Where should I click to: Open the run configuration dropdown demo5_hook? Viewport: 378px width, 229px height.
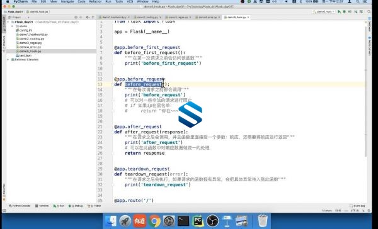324,11
